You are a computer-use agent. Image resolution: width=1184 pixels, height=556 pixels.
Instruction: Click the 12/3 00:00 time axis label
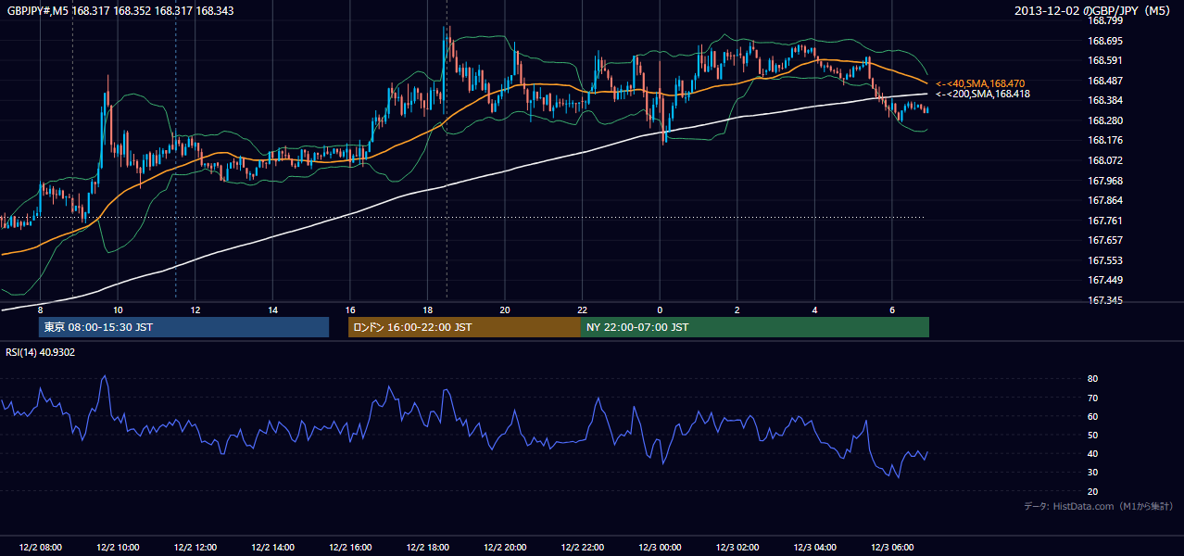tap(659, 548)
